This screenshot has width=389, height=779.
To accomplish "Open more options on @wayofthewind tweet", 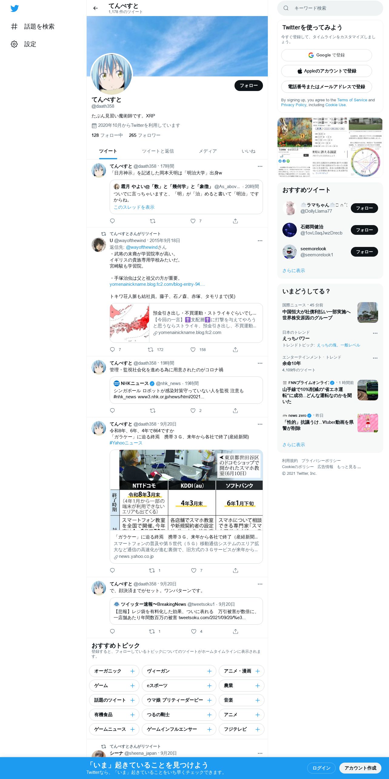I will tap(260, 241).
